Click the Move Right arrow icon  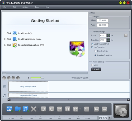click(x=104, y=109)
